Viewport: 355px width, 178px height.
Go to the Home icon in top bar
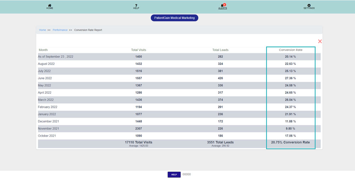click(50, 5)
